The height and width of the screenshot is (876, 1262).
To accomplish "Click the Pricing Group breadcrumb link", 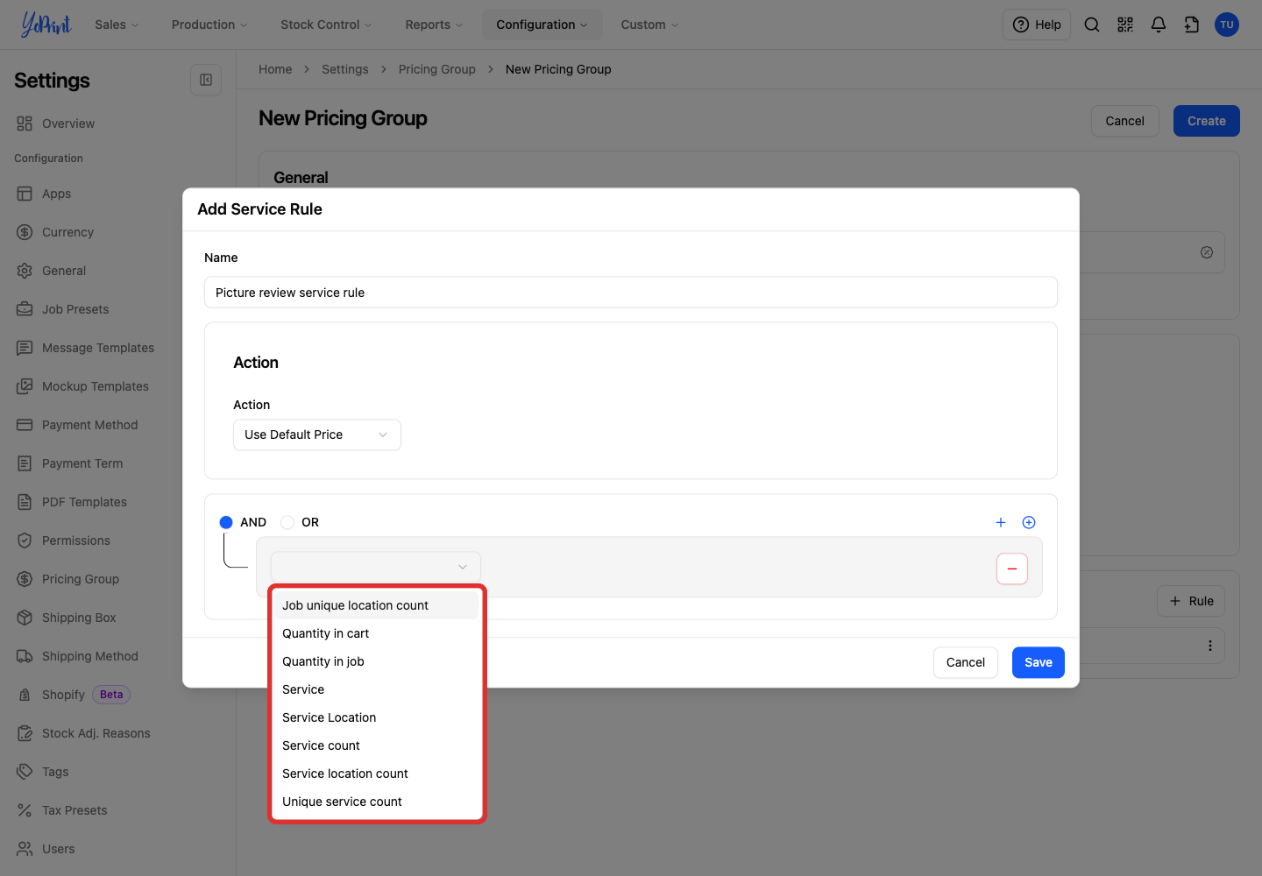I will [x=437, y=69].
